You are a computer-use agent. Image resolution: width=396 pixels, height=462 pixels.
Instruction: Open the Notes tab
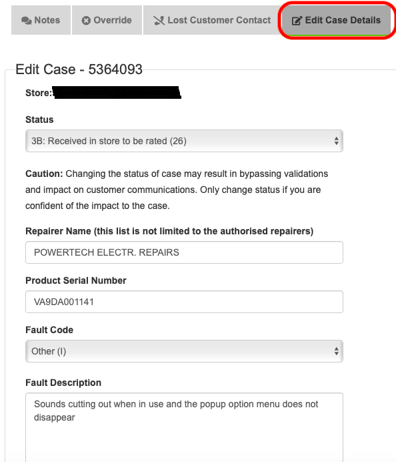click(x=41, y=20)
